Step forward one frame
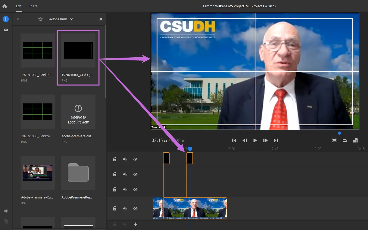This screenshot has height=230, width=368. click(x=266, y=140)
